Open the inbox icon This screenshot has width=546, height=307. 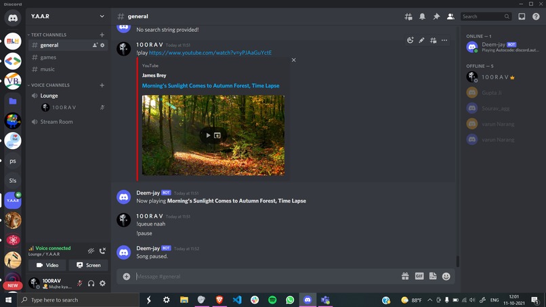pos(522,16)
